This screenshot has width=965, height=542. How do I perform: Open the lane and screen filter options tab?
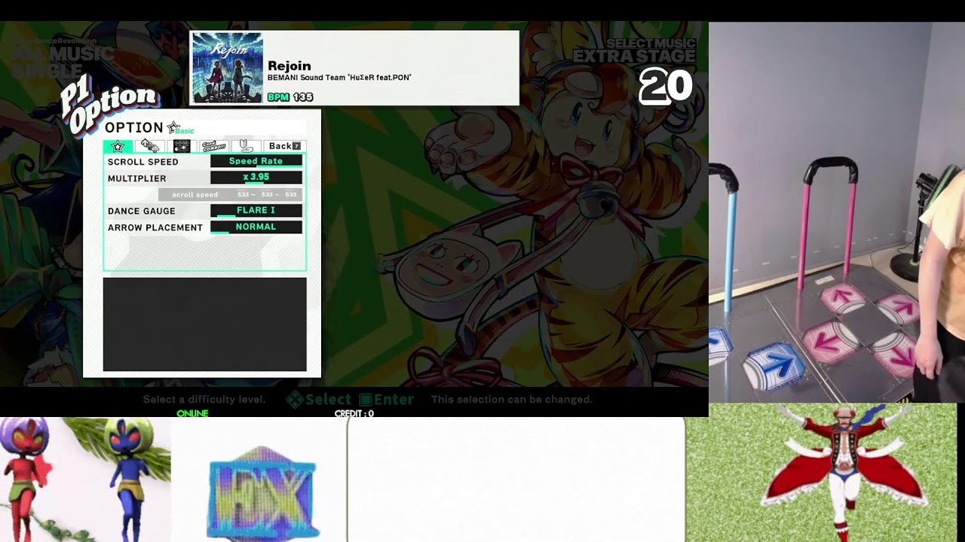182,146
